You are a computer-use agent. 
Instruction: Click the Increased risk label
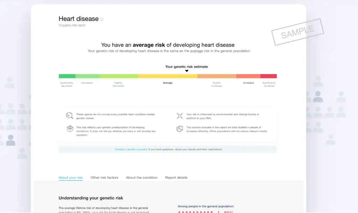pos(249,83)
